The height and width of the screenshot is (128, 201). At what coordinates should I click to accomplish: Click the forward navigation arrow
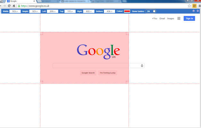(x=4, y=6)
